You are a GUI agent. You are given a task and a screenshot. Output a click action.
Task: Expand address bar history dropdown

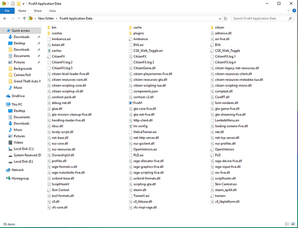[x=220, y=19]
